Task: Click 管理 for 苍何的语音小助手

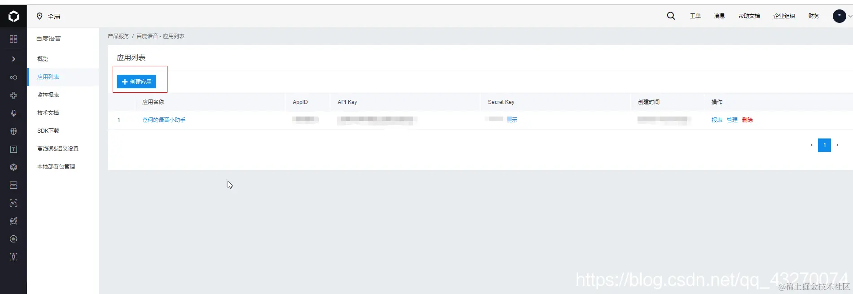Action: (732, 120)
